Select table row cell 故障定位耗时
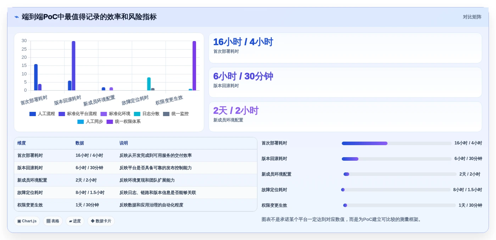Viewport: 496px width, 240px height. click(30, 193)
